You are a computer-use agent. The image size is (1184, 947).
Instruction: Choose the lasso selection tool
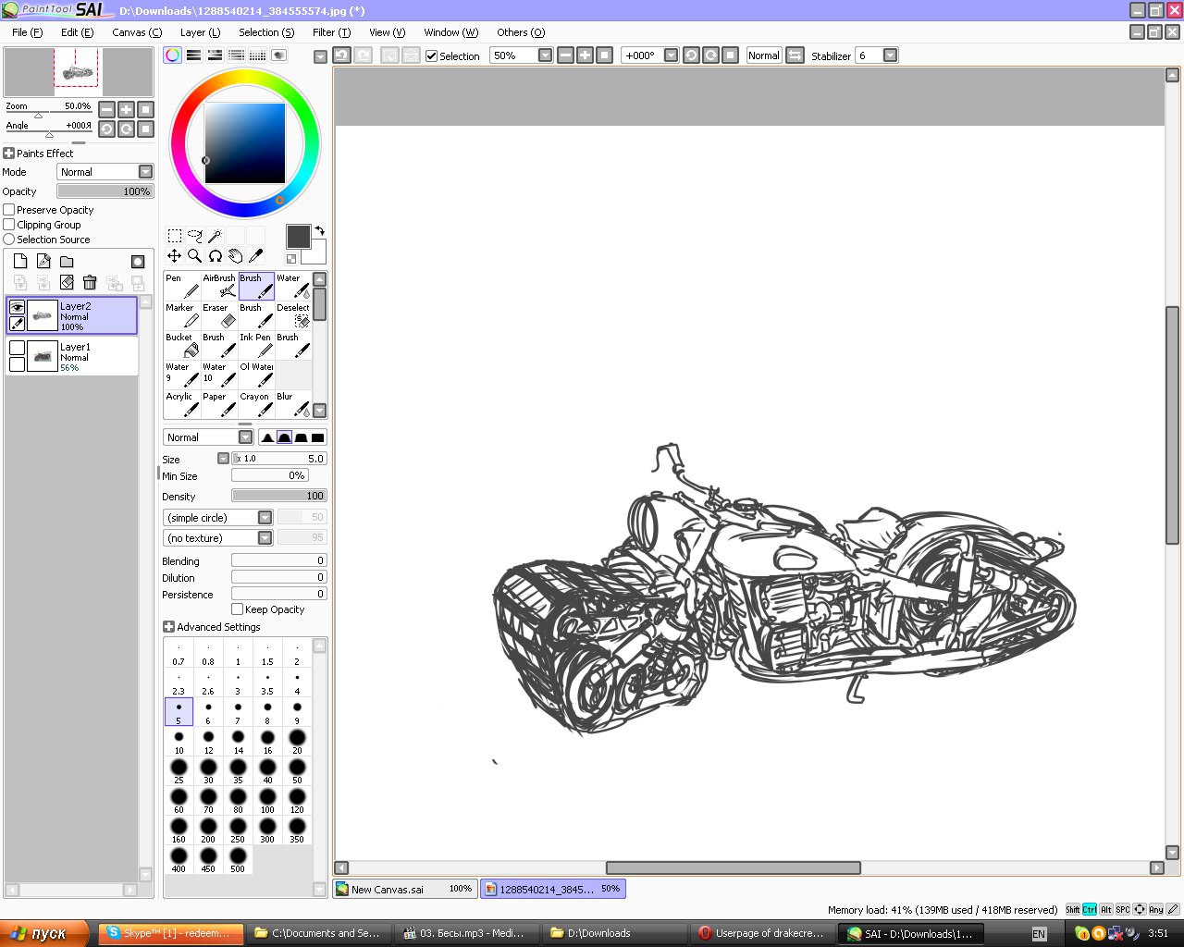[194, 236]
